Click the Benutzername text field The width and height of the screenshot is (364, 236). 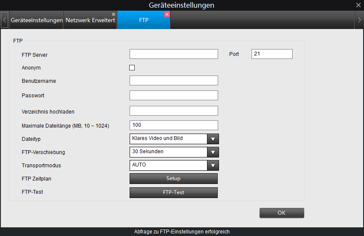(174, 81)
